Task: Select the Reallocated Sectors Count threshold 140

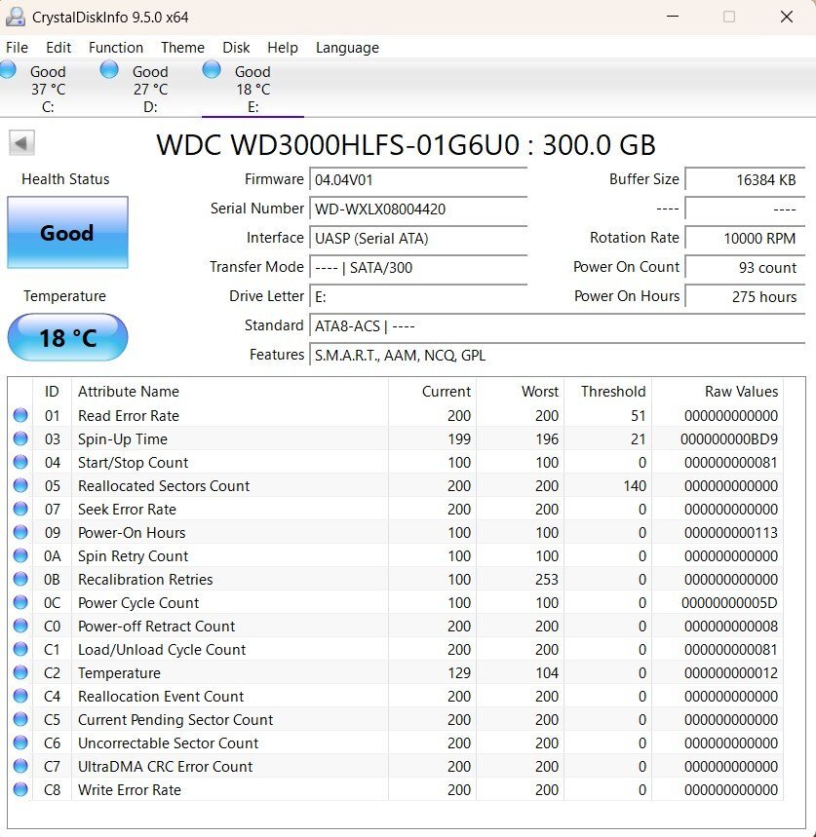Action: click(x=635, y=486)
